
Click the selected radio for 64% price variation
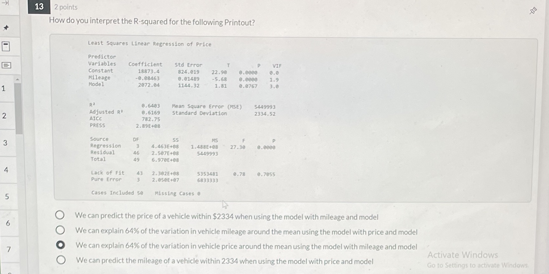point(60,245)
